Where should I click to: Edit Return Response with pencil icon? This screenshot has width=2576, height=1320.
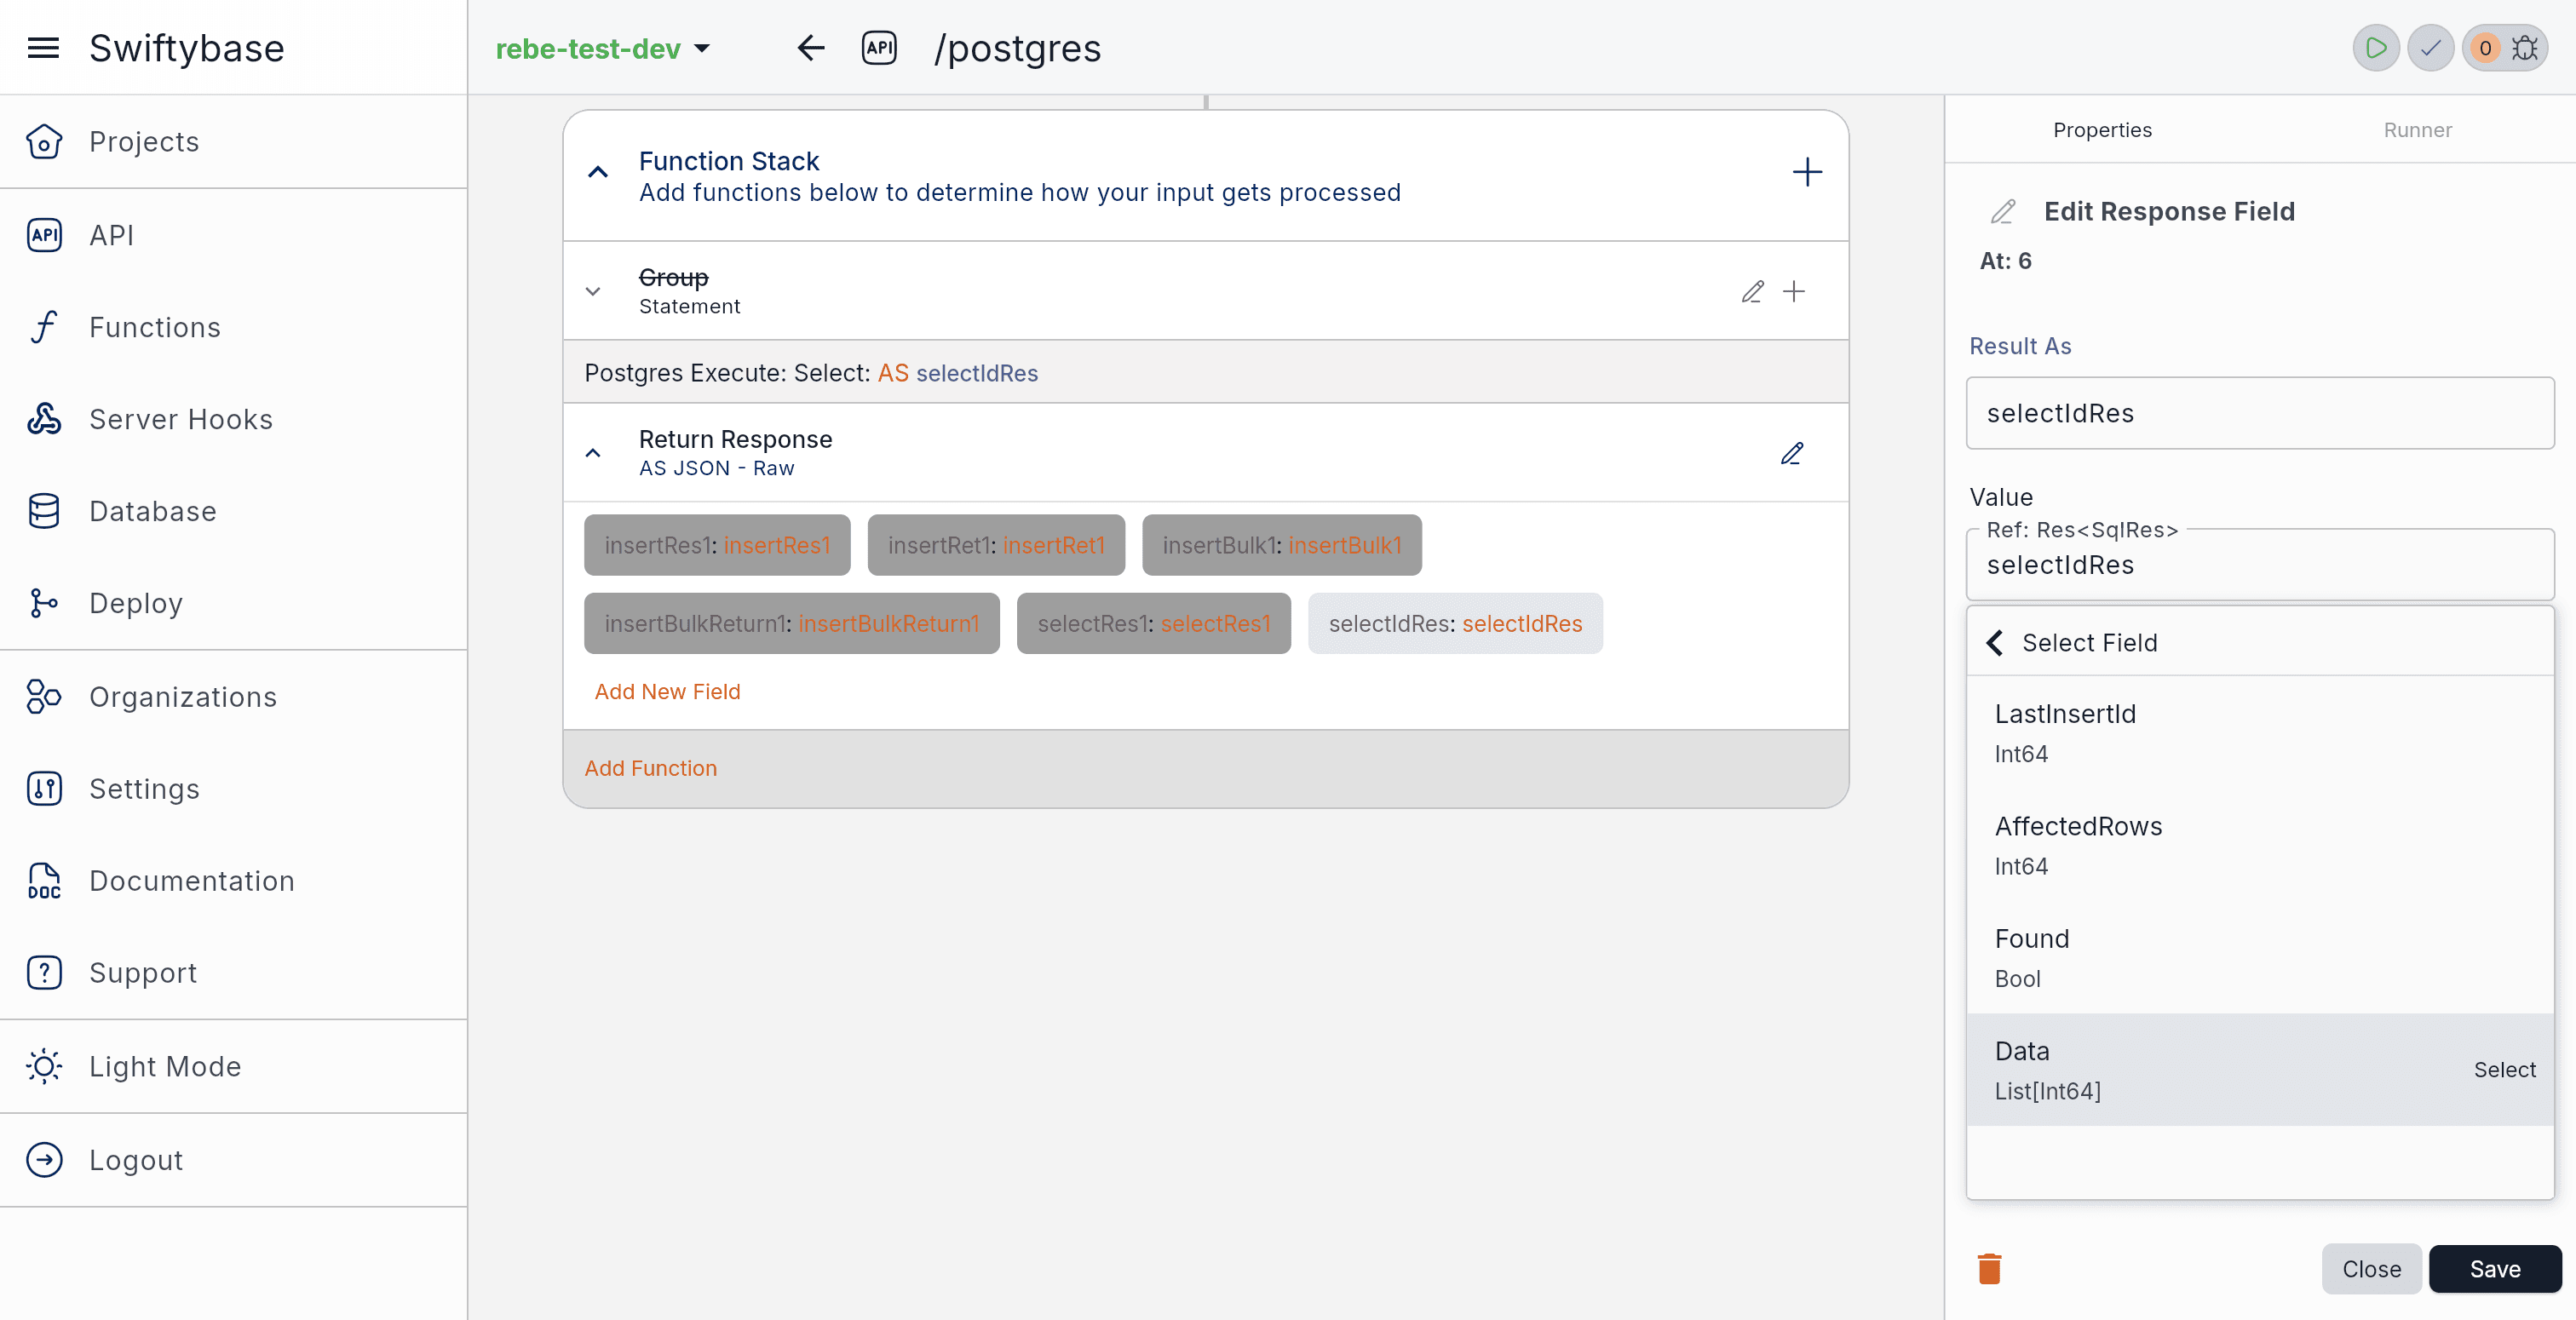click(x=1792, y=453)
